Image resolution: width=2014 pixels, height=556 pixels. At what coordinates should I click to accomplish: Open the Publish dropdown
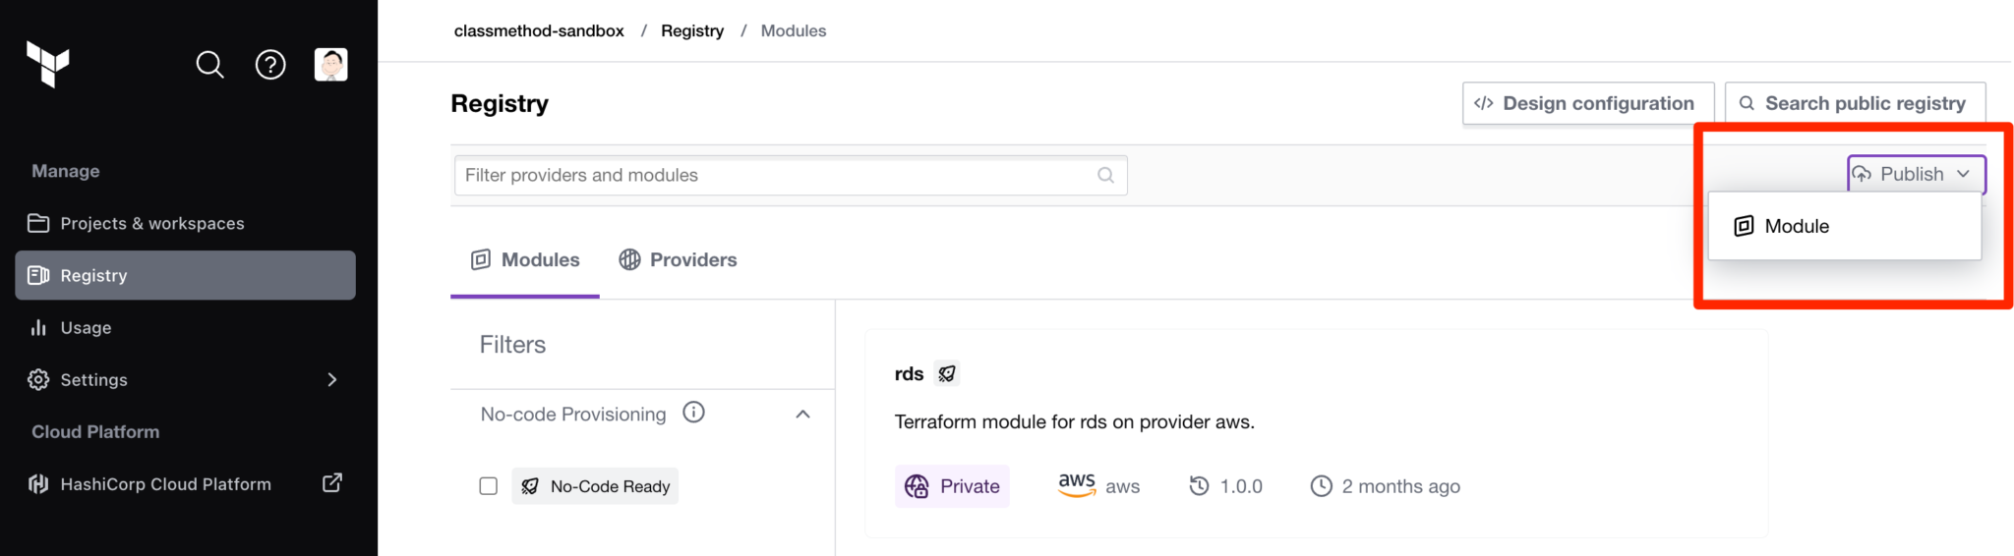pyautogui.click(x=1916, y=174)
